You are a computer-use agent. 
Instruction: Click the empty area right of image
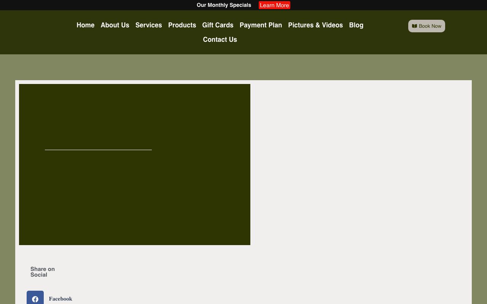coord(361,163)
